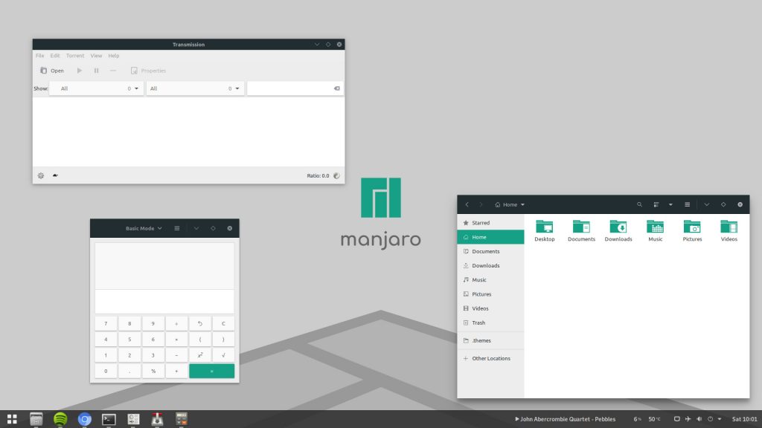
Task: Open Other Locations in Files sidebar
Action: 490,359
